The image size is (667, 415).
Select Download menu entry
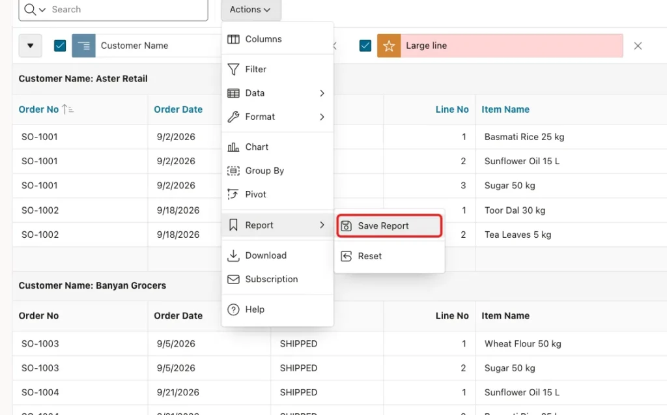[277, 255]
